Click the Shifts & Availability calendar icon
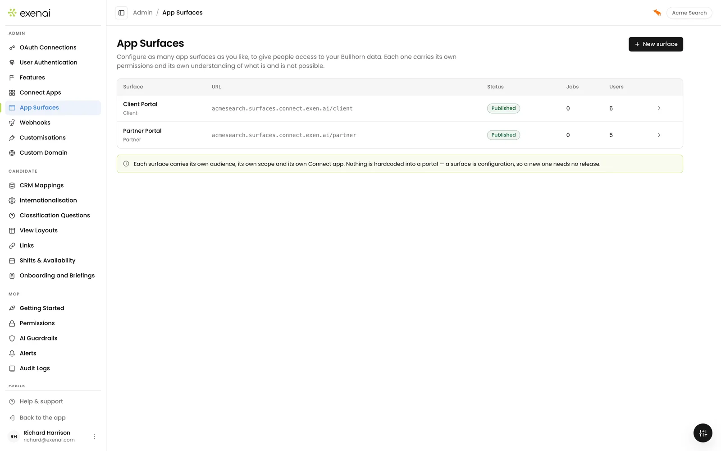This screenshot has height=451, width=721. point(12,261)
